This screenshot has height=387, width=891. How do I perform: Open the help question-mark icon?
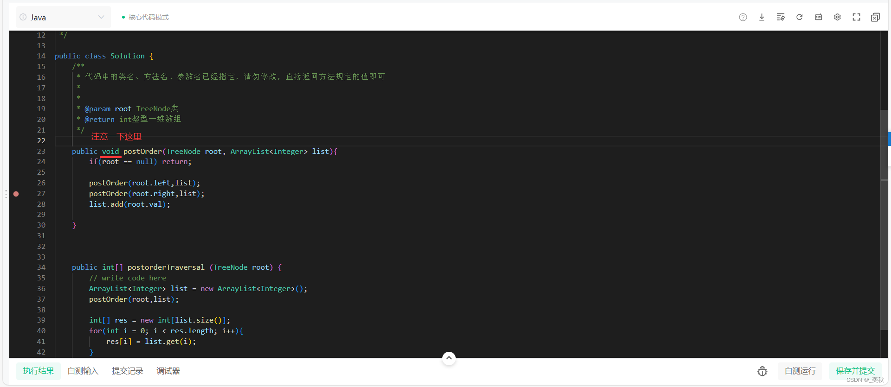coord(743,17)
